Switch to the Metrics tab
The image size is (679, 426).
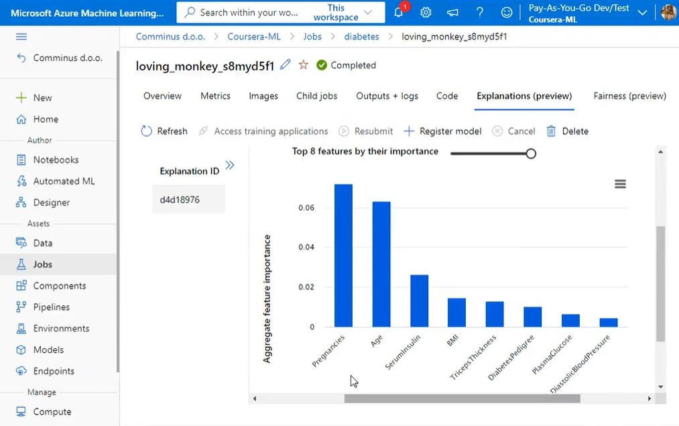pos(215,96)
